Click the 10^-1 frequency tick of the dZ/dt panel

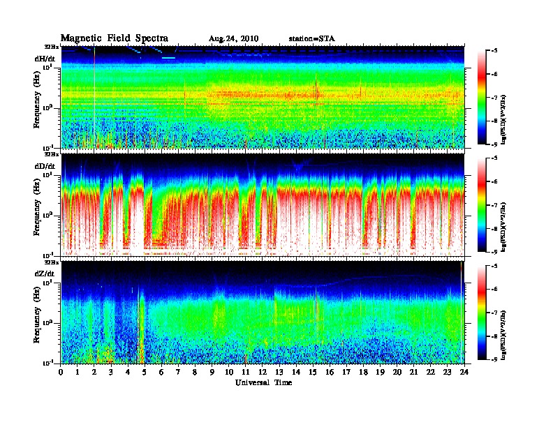pyautogui.click(x=47, y=363)
